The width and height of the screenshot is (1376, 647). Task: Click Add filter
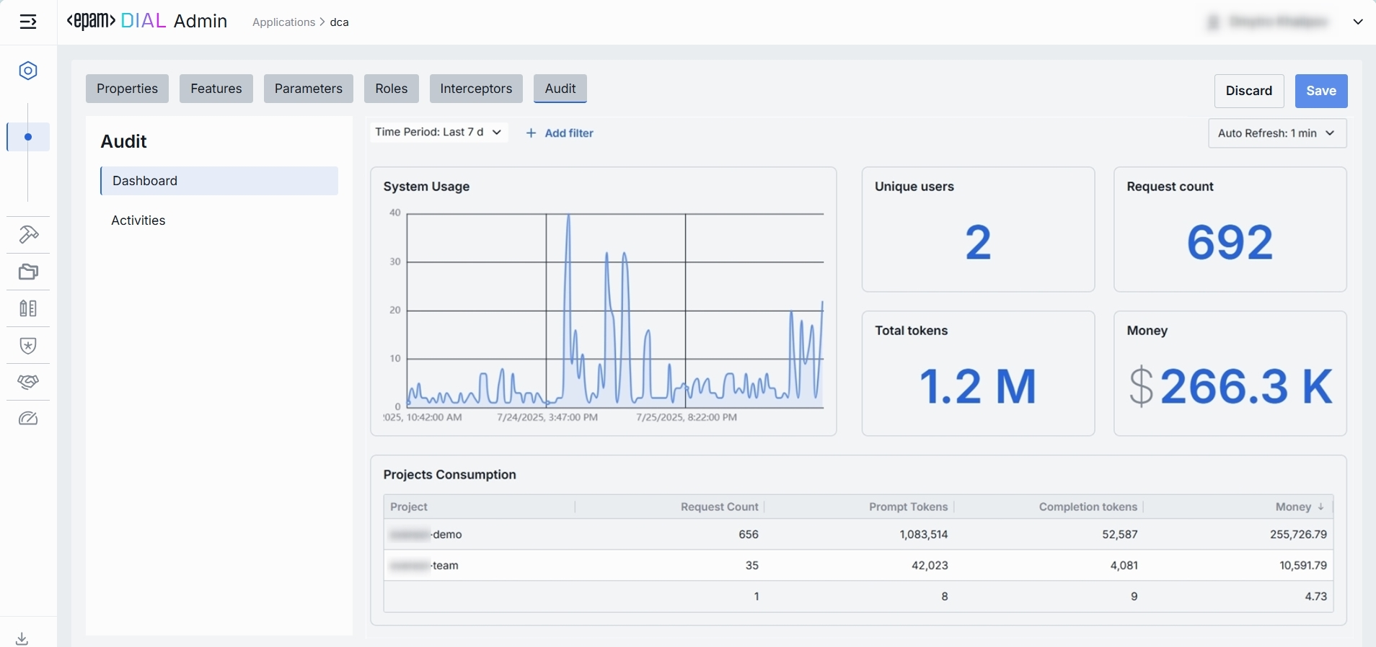[560, 133]
